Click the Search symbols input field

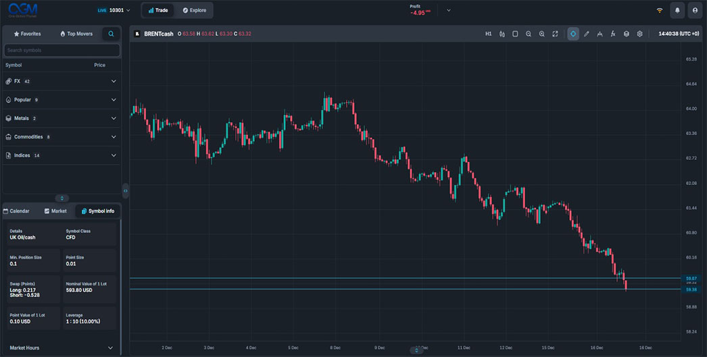[62, 50]
